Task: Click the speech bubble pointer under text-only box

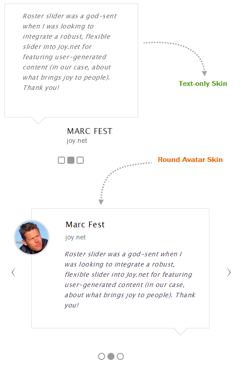Action: [x=38, y=121]
